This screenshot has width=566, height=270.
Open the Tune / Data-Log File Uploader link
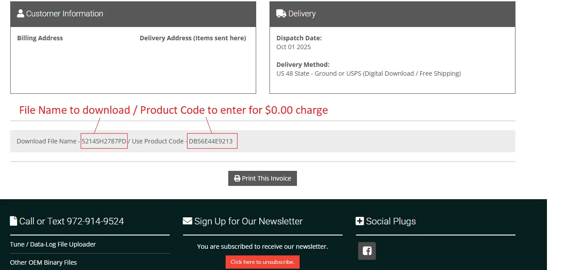[x=53, y=244]
